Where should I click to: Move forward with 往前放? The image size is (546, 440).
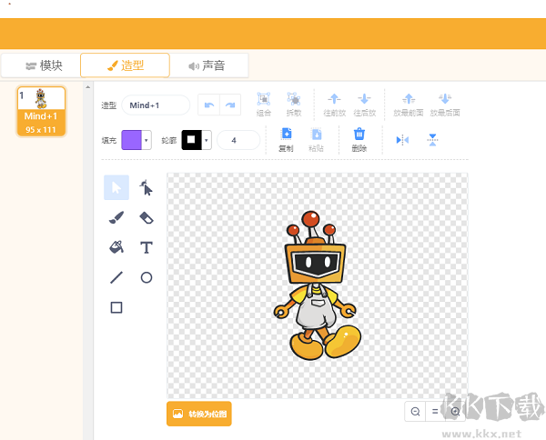[334, 105]
